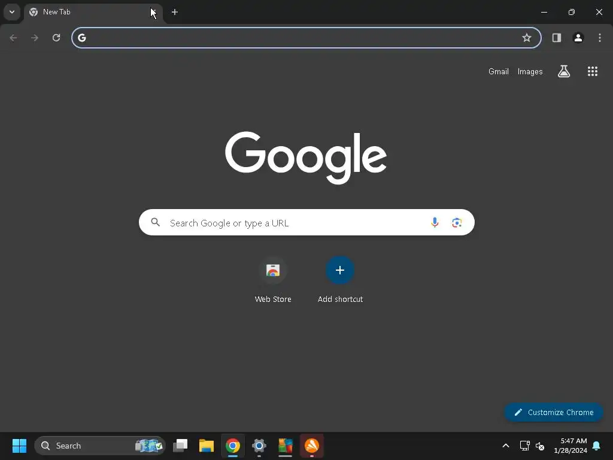The width and height of the screenshot is (613, 460).
Task: Open the clock showing 5:47 AM
Action: pos(570,446)
